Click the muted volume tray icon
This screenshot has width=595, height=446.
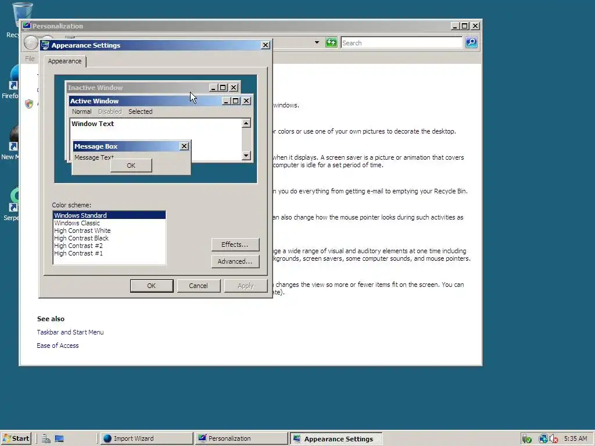(x=553, y=439)
